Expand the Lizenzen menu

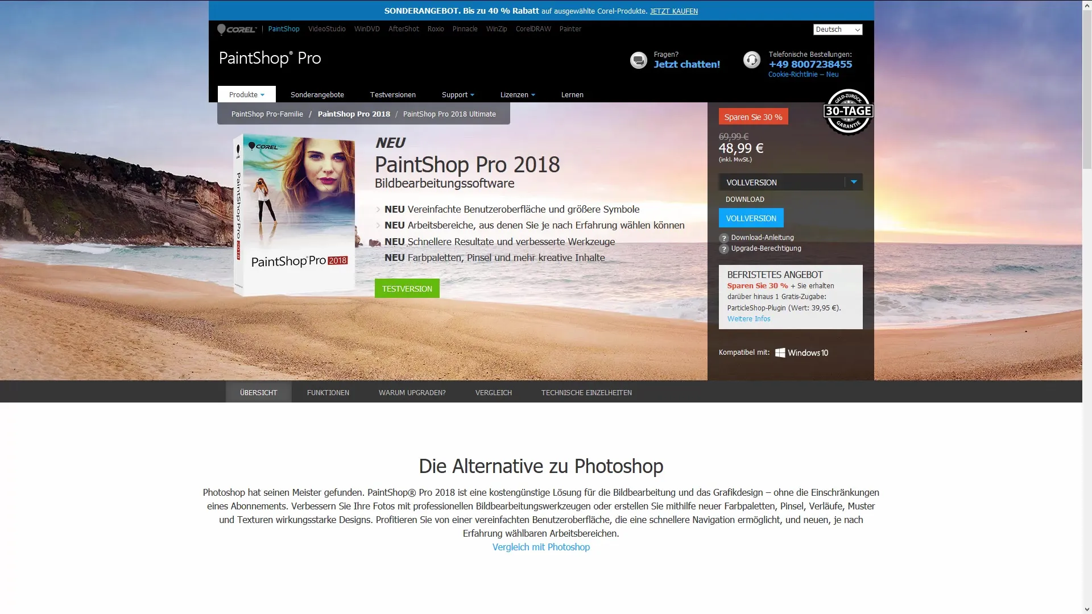pyautogui.click(x=518, y=95)
